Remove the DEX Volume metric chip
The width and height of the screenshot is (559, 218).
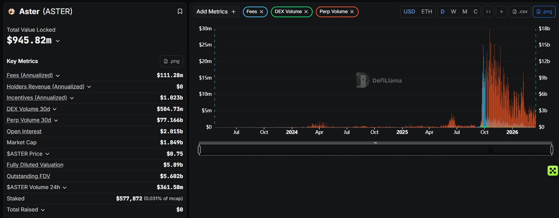pos(306,12)
